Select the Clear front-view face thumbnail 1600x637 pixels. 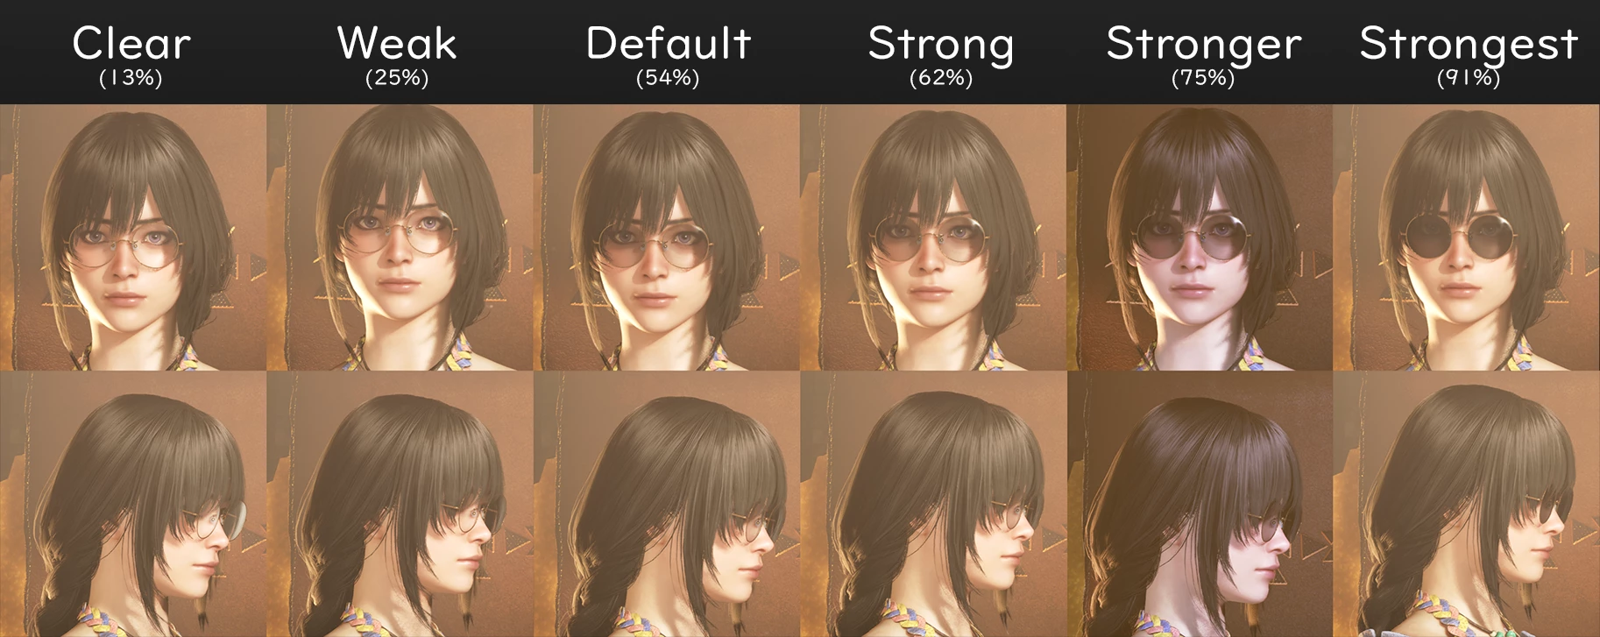[133, 237]
